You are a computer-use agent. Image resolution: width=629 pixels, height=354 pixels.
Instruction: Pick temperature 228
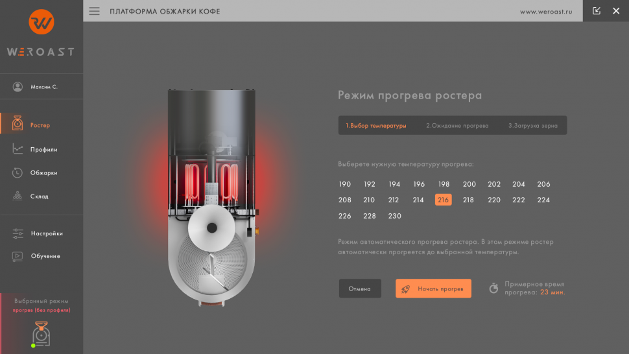(x=370, y=216)
